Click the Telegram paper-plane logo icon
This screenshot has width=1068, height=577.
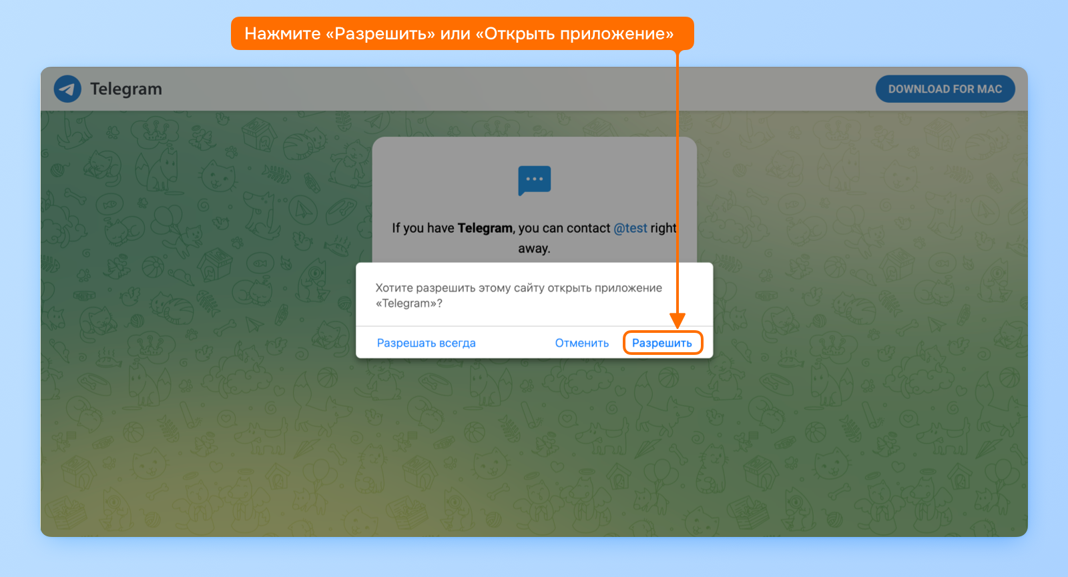(x=67, y=89)
